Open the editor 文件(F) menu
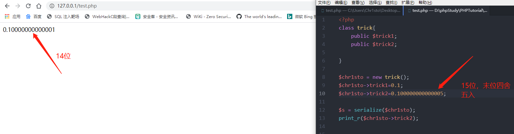Image resolution: width=514 pixels, height=134 pixels. tap(324, 3)
